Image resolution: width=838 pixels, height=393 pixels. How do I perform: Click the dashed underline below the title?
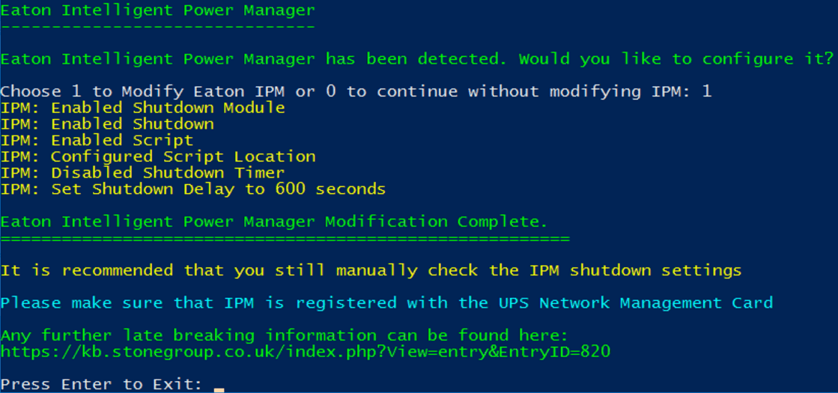[x=157, y=27]
